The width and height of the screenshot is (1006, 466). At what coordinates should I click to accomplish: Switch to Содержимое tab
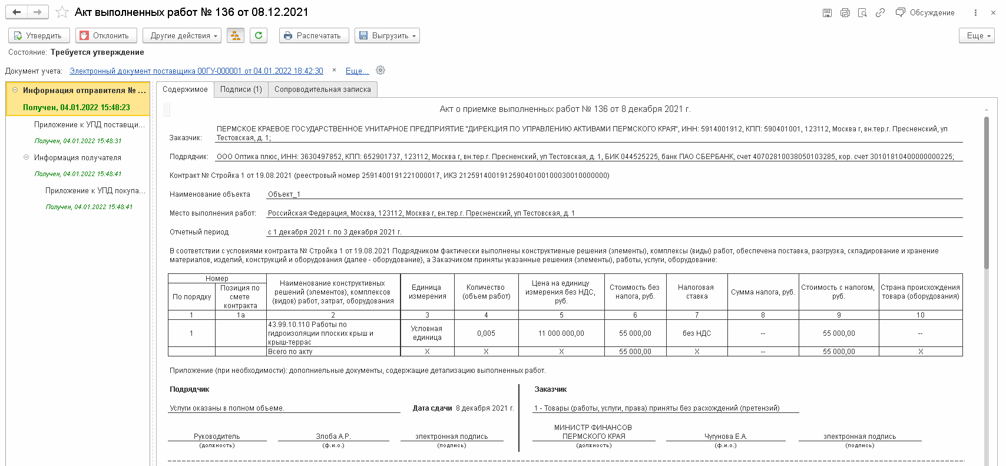(x=185, y=90)
